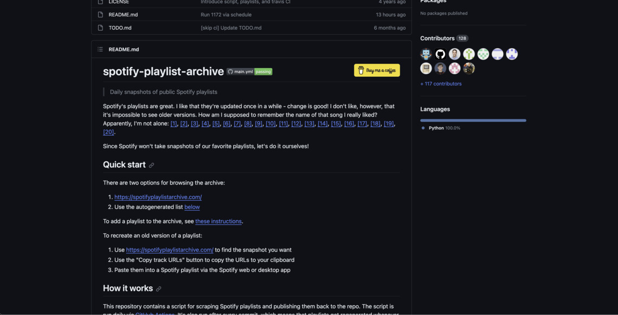Click the file icon next to TODO.md
This screenshot has height=315, width=618.
coord(100,28)
